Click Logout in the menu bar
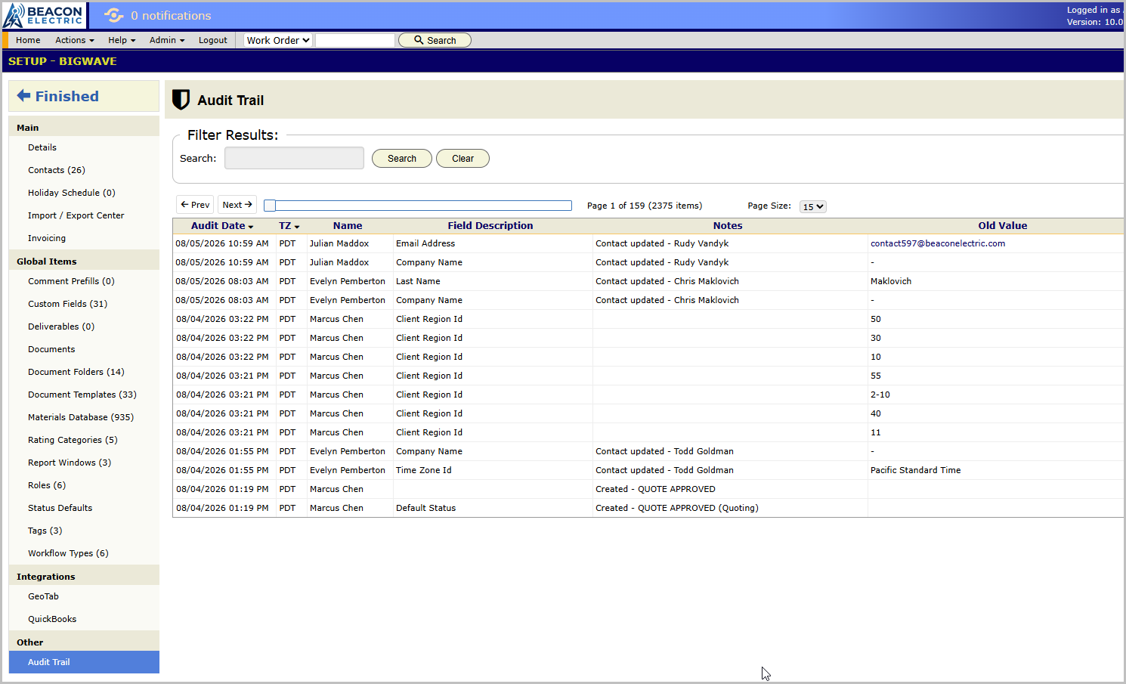The image size is (1126, 684). click(213, 40)
